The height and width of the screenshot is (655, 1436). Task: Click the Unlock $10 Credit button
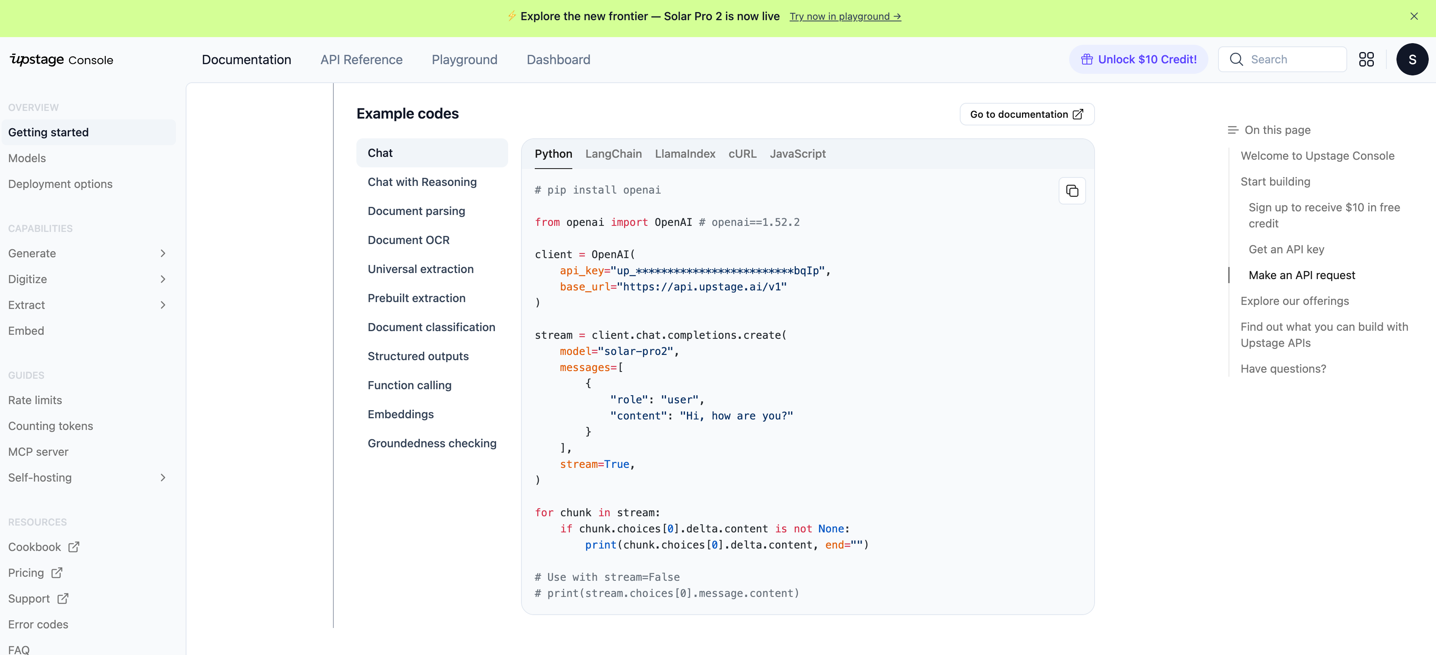(x=1138, y=60)
